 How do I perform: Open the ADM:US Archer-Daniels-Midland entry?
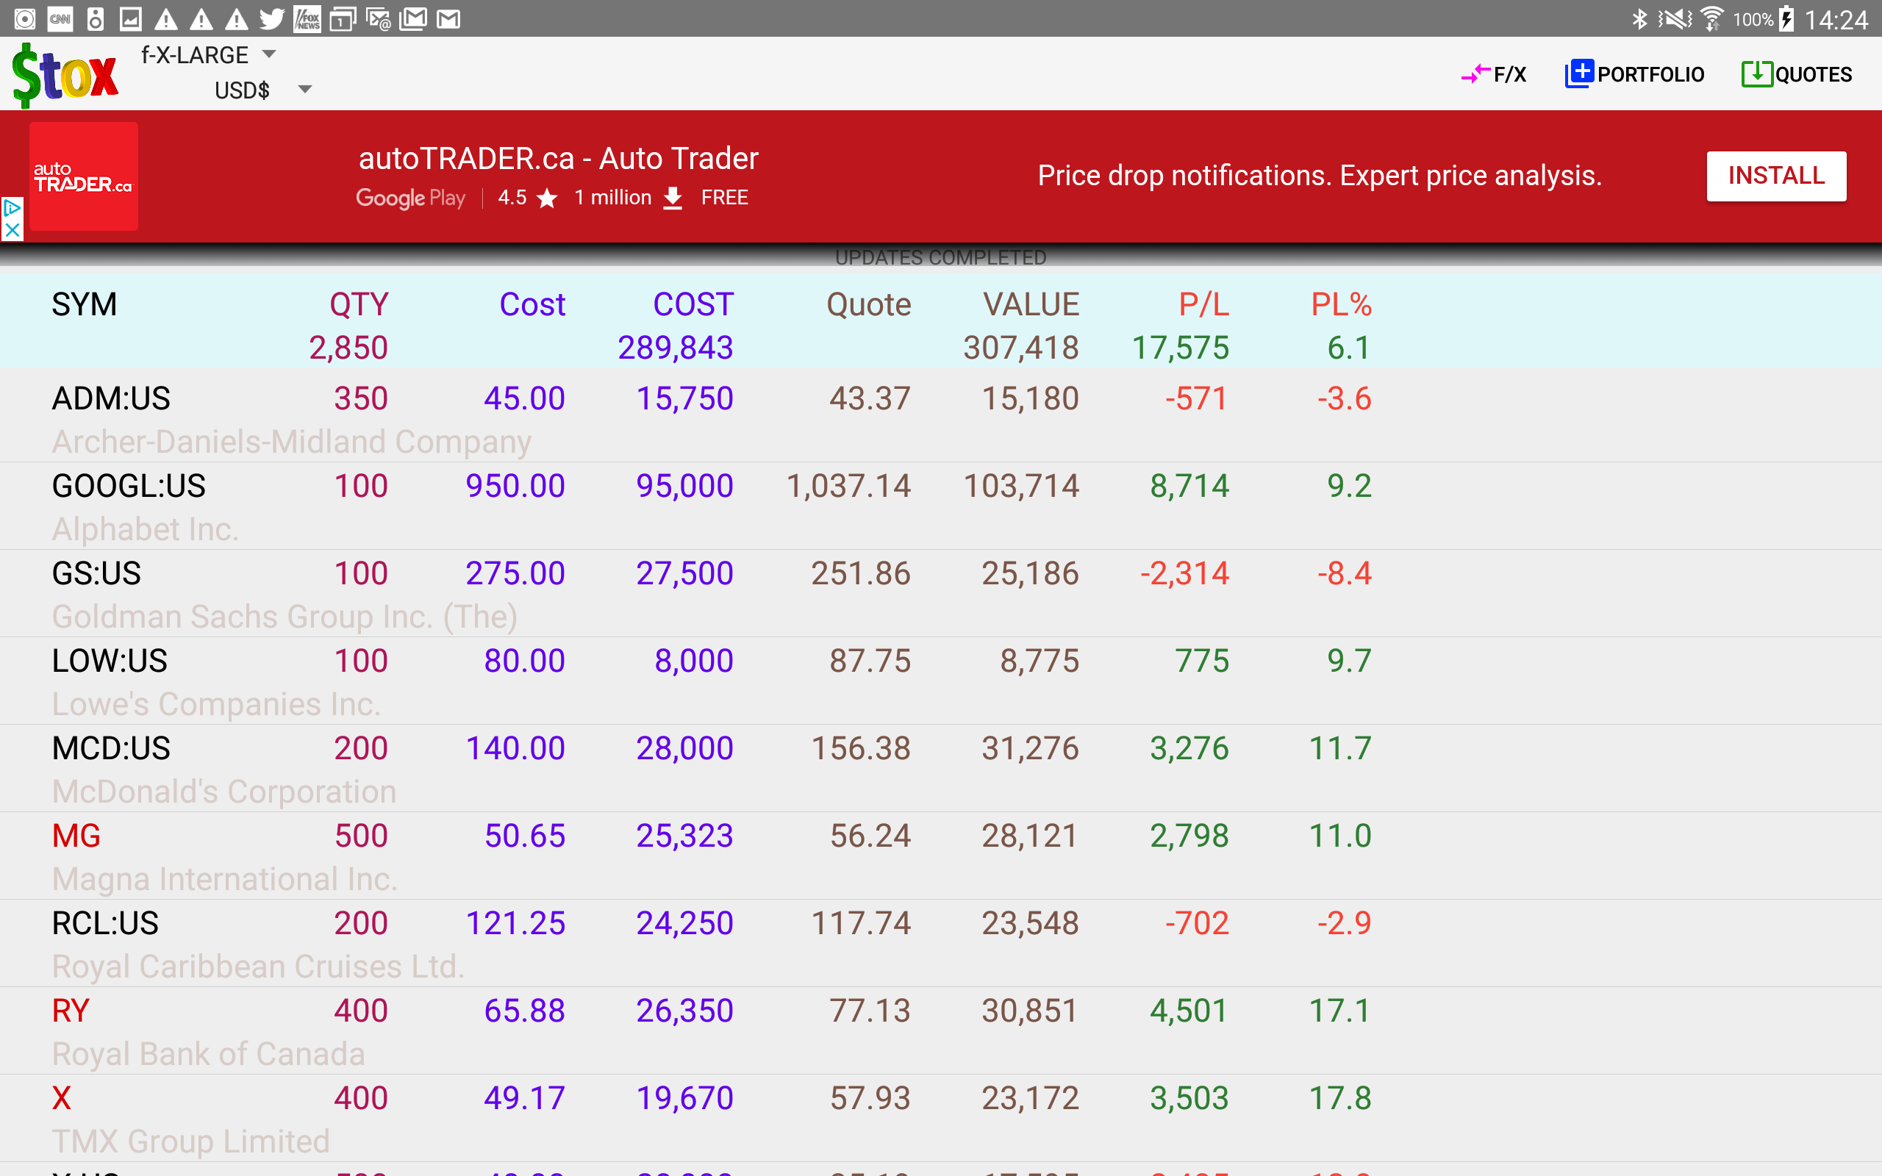110,399
